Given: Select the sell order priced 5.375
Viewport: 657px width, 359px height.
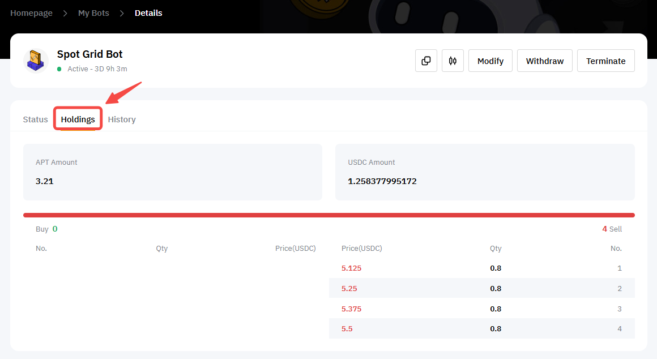Looking at the screenshot, I should 352,309.
